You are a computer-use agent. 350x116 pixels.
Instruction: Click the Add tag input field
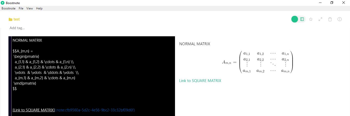(17, 28)
